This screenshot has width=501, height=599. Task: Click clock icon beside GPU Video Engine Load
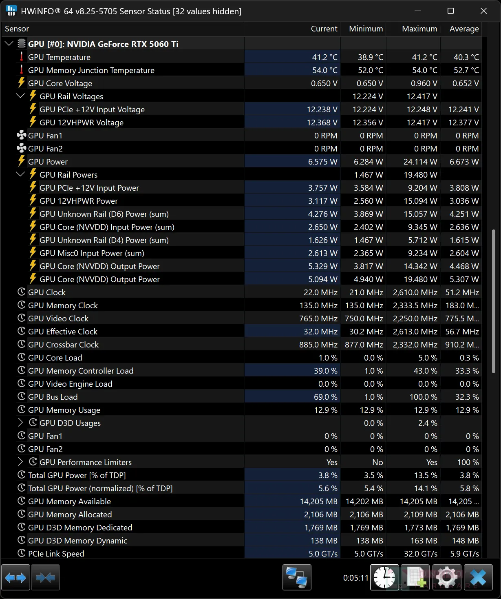[x=22, y=383]
